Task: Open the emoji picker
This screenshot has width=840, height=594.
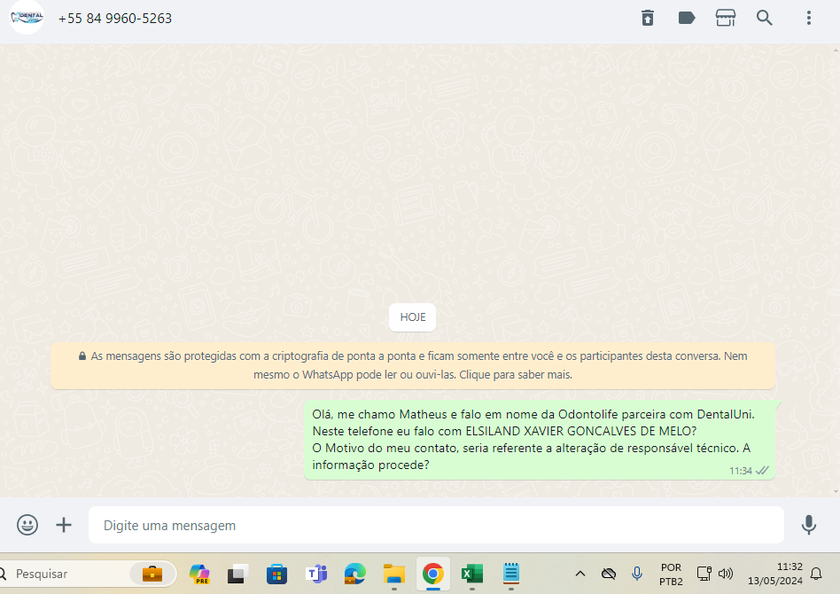Action: 27,525
